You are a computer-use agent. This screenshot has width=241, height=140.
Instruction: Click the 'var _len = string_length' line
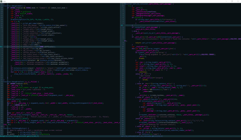point(153,62)
